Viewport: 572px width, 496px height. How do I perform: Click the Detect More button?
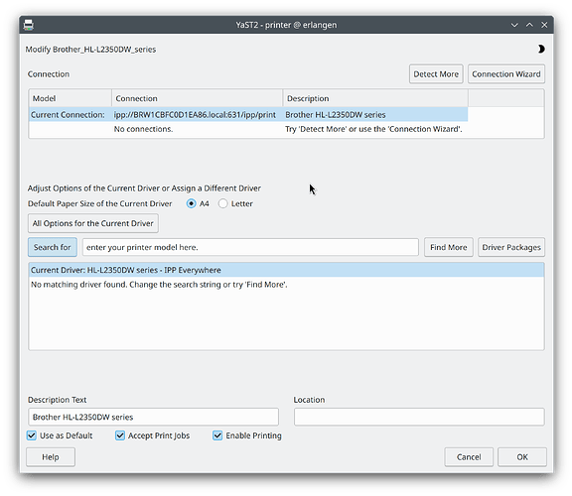[x=436, y=74]
